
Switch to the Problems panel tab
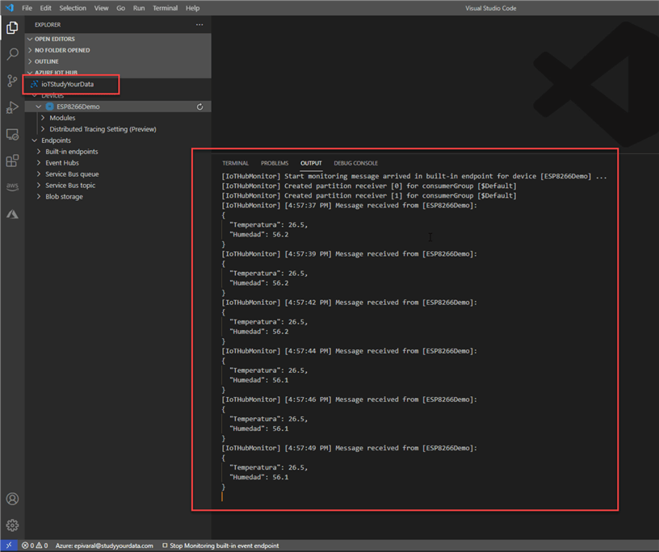click(275, 163)
